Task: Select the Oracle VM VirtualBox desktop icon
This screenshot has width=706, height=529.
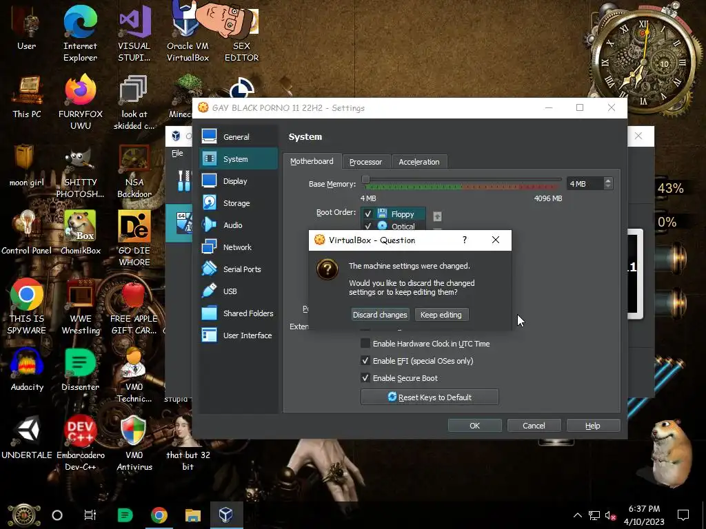Action: [188, 34]
